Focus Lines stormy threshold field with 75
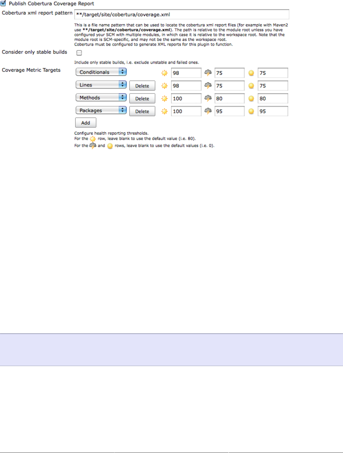Screen dimensions: 343x453 [230, 86]
